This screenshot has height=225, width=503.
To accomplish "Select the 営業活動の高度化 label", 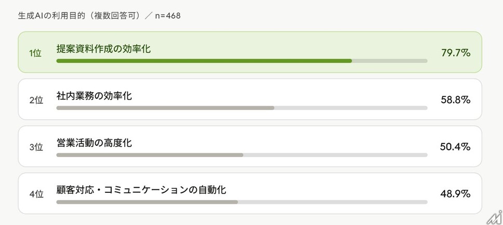I will point(94,143).
